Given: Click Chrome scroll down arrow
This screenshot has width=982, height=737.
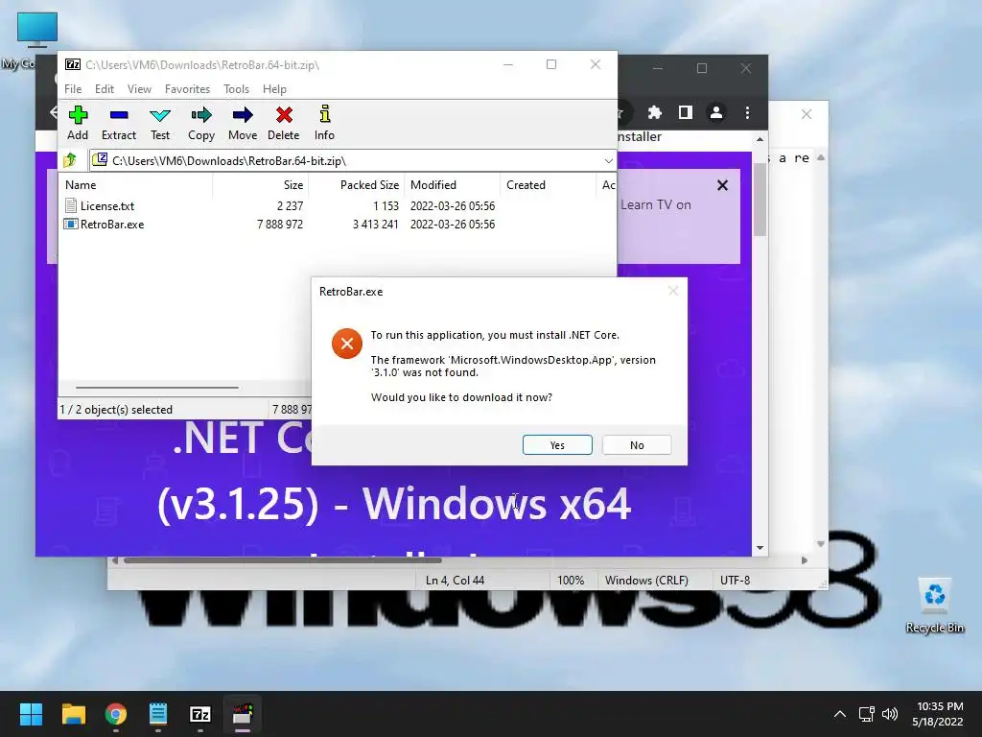Looking at the screenshot, I should (x=760, y=548).
